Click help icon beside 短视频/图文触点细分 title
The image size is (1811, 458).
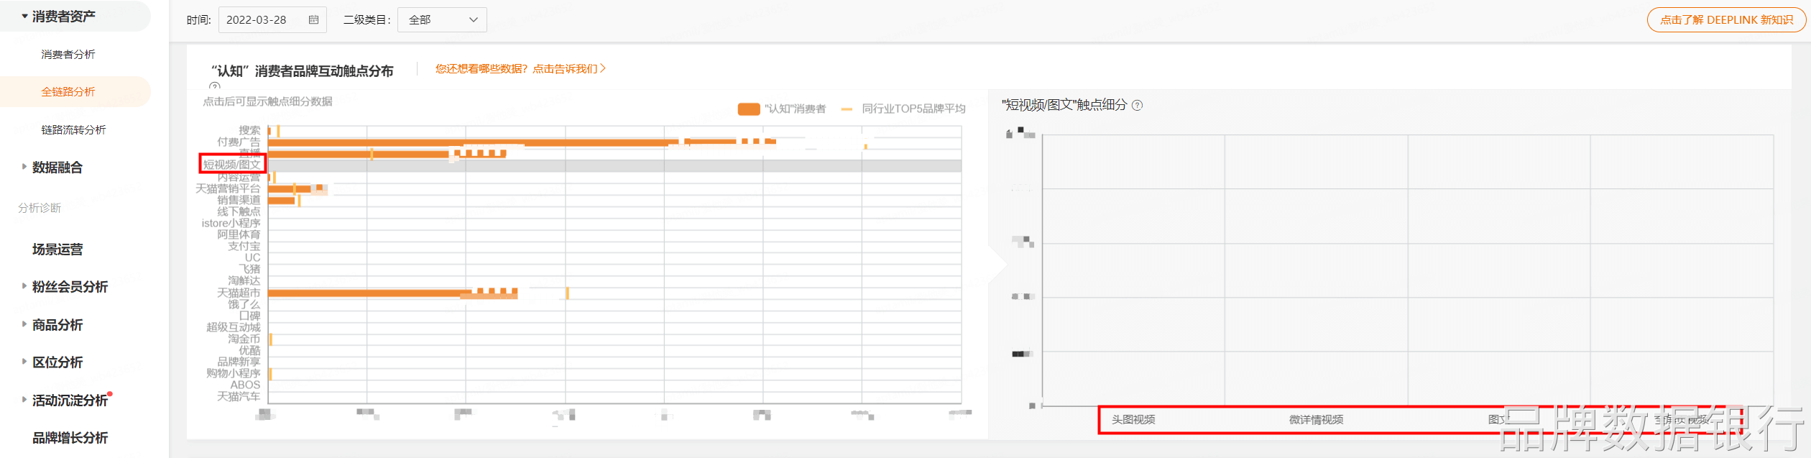(x=1137, y=105)
